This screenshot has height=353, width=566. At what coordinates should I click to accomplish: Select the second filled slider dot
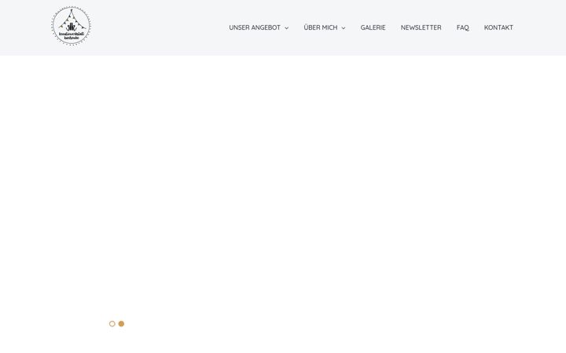(x=121, y=324)
